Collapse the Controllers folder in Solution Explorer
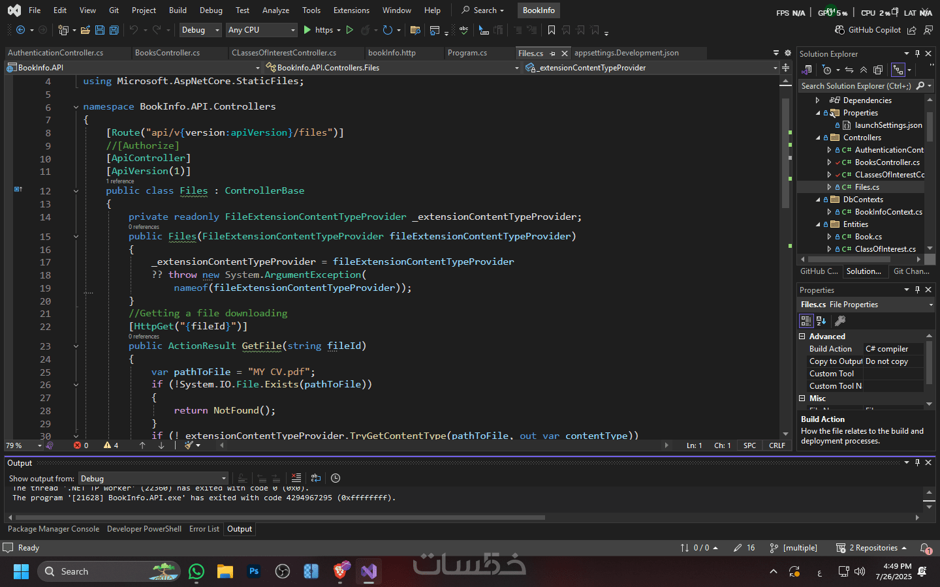Viewport: 940px width, 587px height. tap(818, 138)
